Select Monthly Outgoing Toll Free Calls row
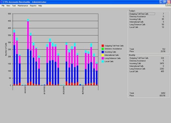The width and height of the screenshot is (171, 123). (x=147, y=58)
